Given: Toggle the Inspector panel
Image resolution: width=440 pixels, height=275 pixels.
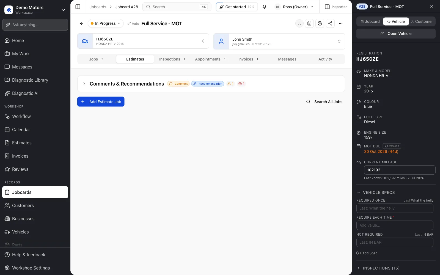Looking at the screenshot, I should point(336,7).
